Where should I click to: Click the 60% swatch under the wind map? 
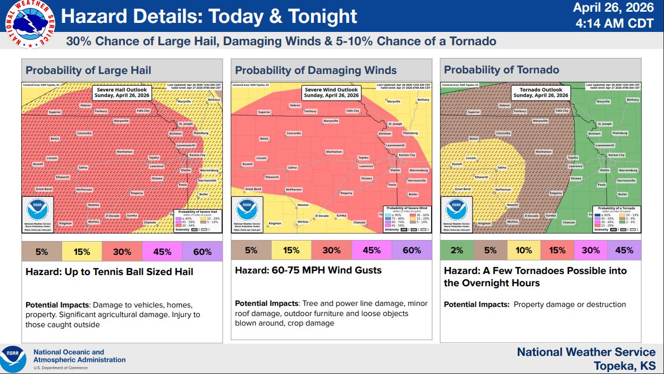pyautogui.click(x=411, y=250)
